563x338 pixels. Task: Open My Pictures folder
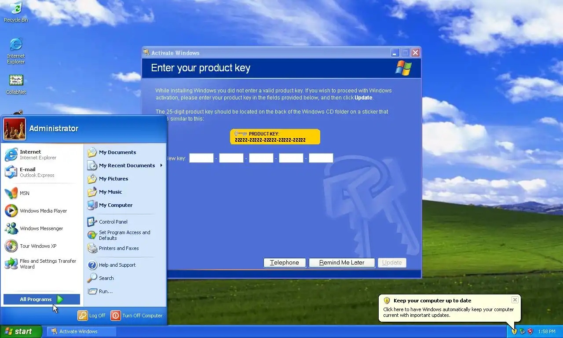pos(125,179)
